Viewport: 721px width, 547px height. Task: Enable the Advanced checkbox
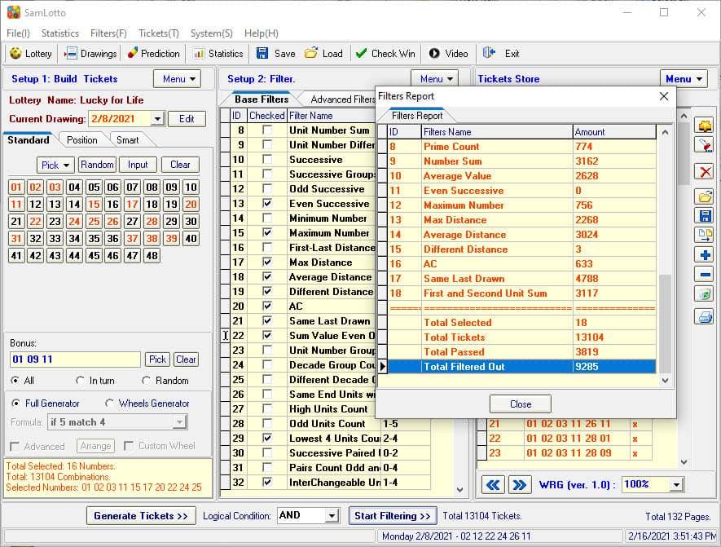tap(15, 446)
